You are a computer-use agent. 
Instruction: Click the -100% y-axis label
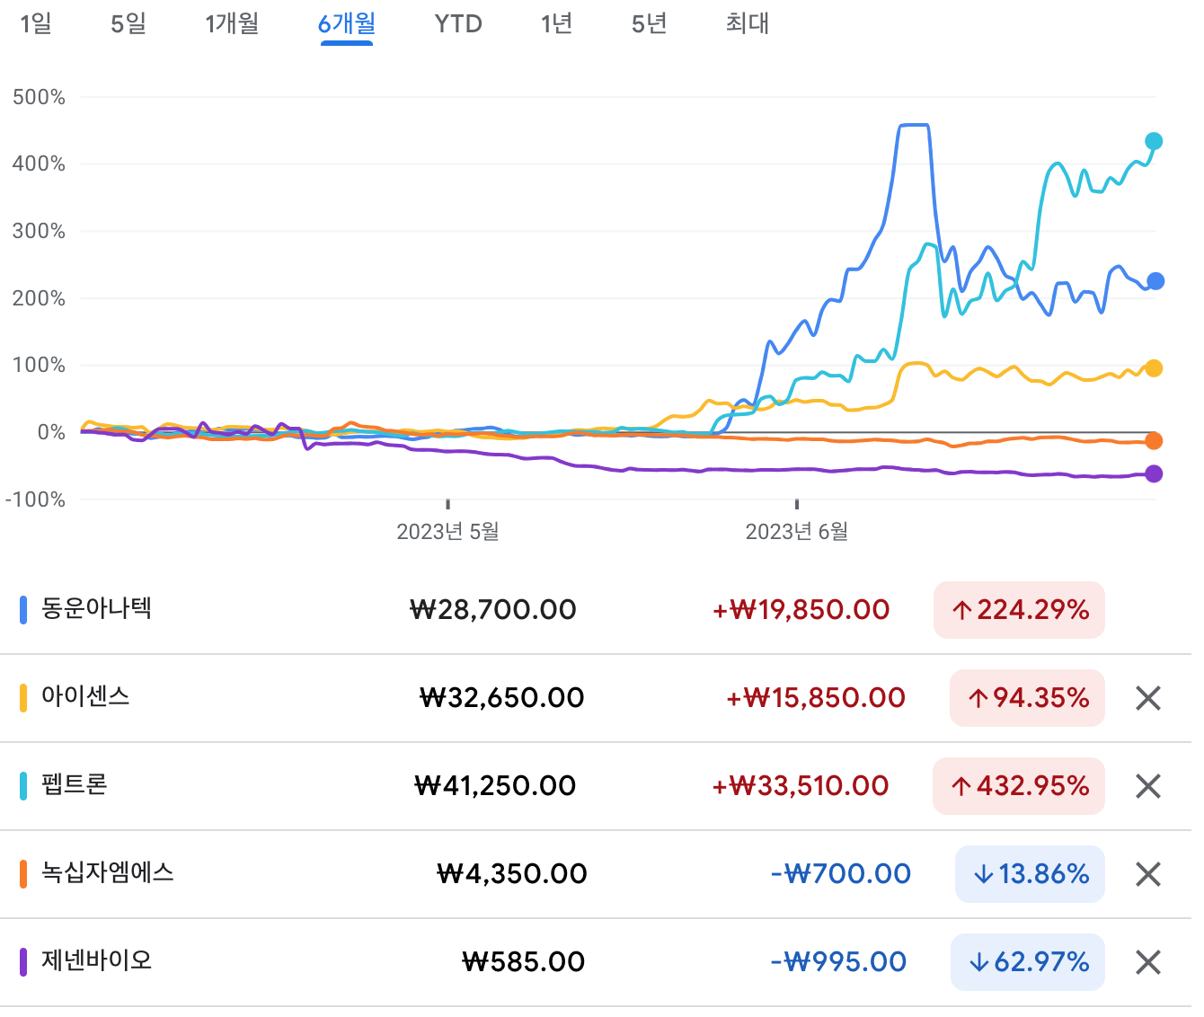(x=35, y=500)
